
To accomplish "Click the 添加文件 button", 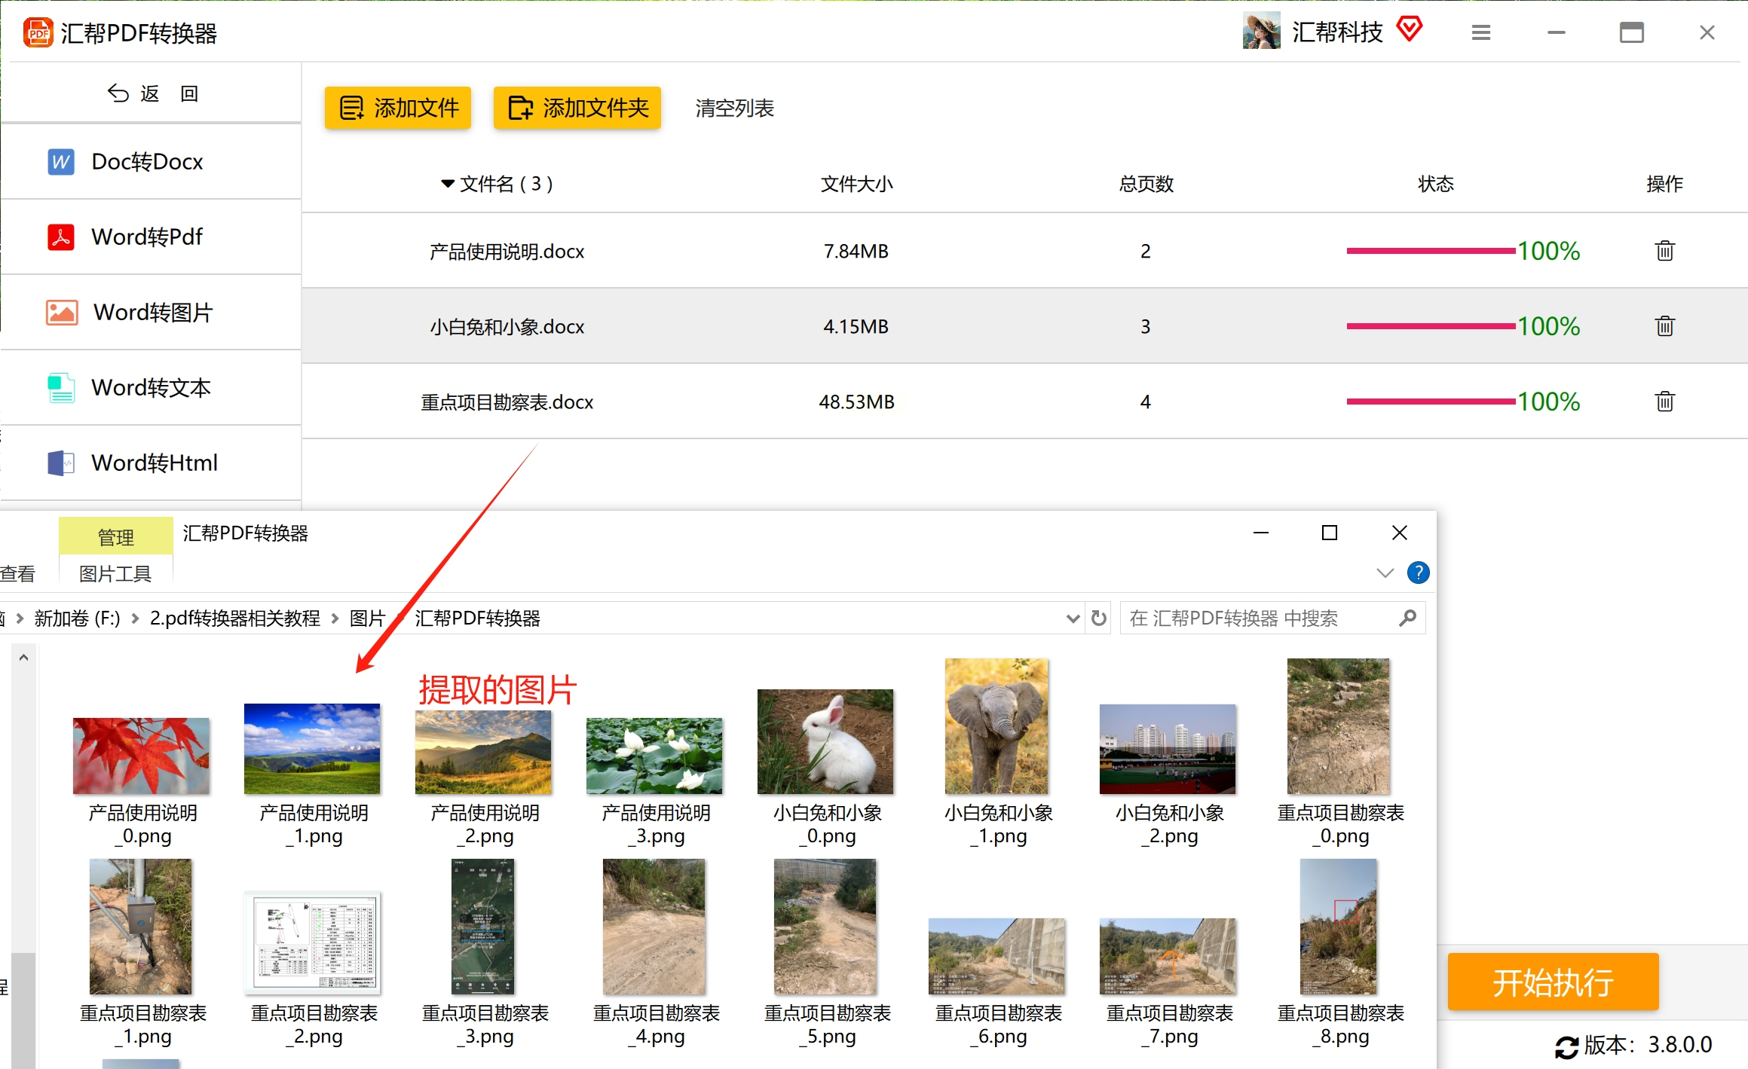I will [398, 108].
